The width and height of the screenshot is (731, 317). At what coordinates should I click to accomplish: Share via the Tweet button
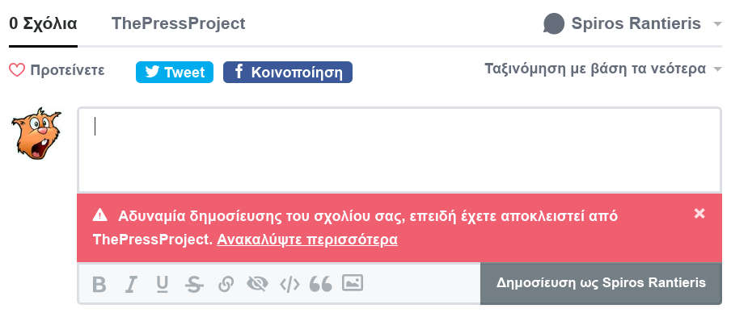(x=175, y=72)
